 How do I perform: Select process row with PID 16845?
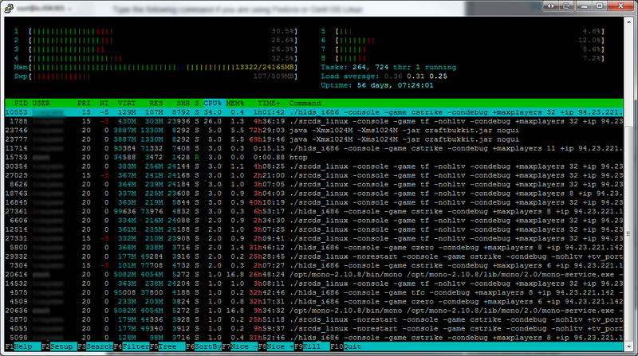314,202
